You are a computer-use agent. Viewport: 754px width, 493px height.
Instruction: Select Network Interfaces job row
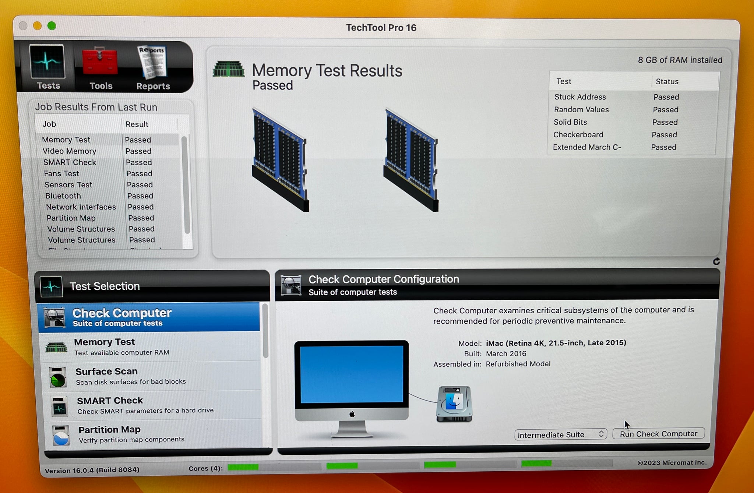112,207
